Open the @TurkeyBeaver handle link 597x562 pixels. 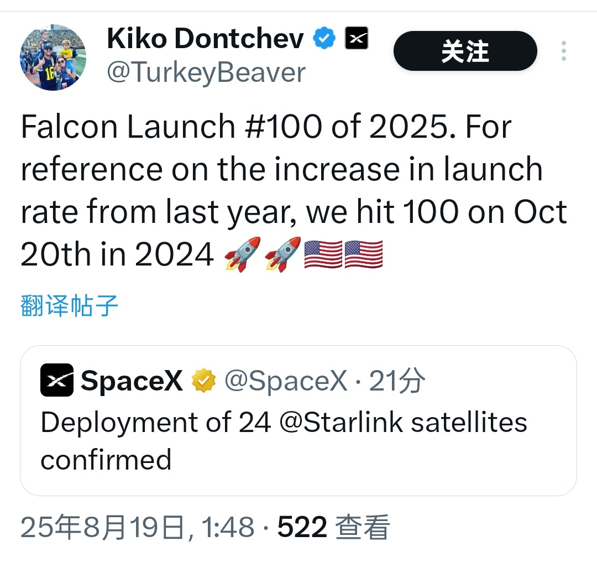206,72
